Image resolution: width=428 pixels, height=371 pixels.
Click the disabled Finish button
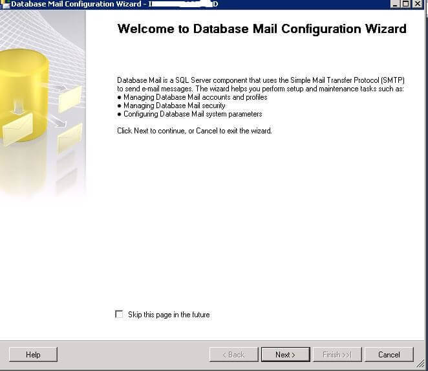click(x=337, y=354)
